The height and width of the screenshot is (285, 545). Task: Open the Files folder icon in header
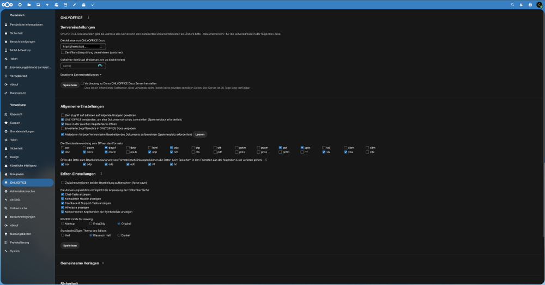[29, 5]
